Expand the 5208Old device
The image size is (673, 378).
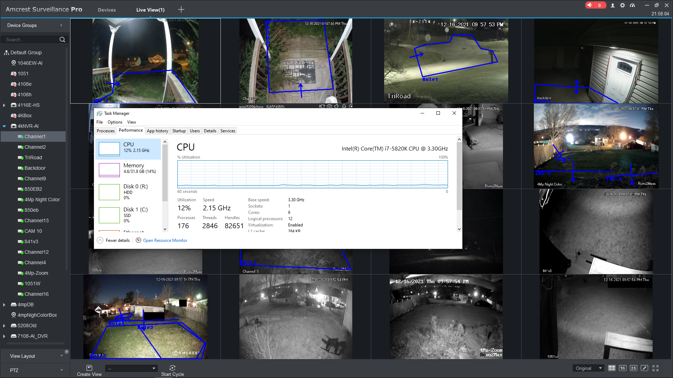click(x=4, y=325)
